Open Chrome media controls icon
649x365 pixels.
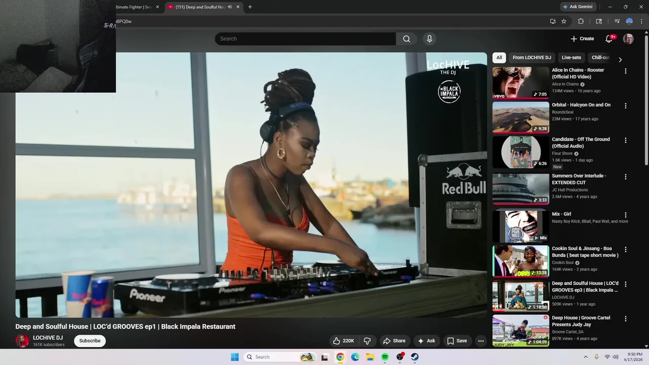[617, 21]
